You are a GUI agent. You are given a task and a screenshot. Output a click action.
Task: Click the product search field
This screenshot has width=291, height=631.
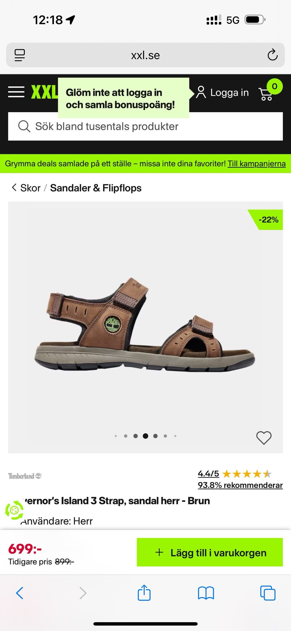point(145,126)
